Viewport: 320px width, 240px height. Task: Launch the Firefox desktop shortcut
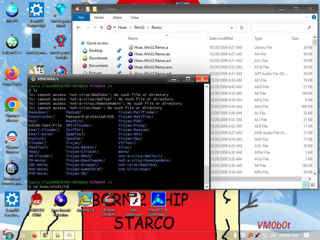pyautogui.click(x=12, y=76)
